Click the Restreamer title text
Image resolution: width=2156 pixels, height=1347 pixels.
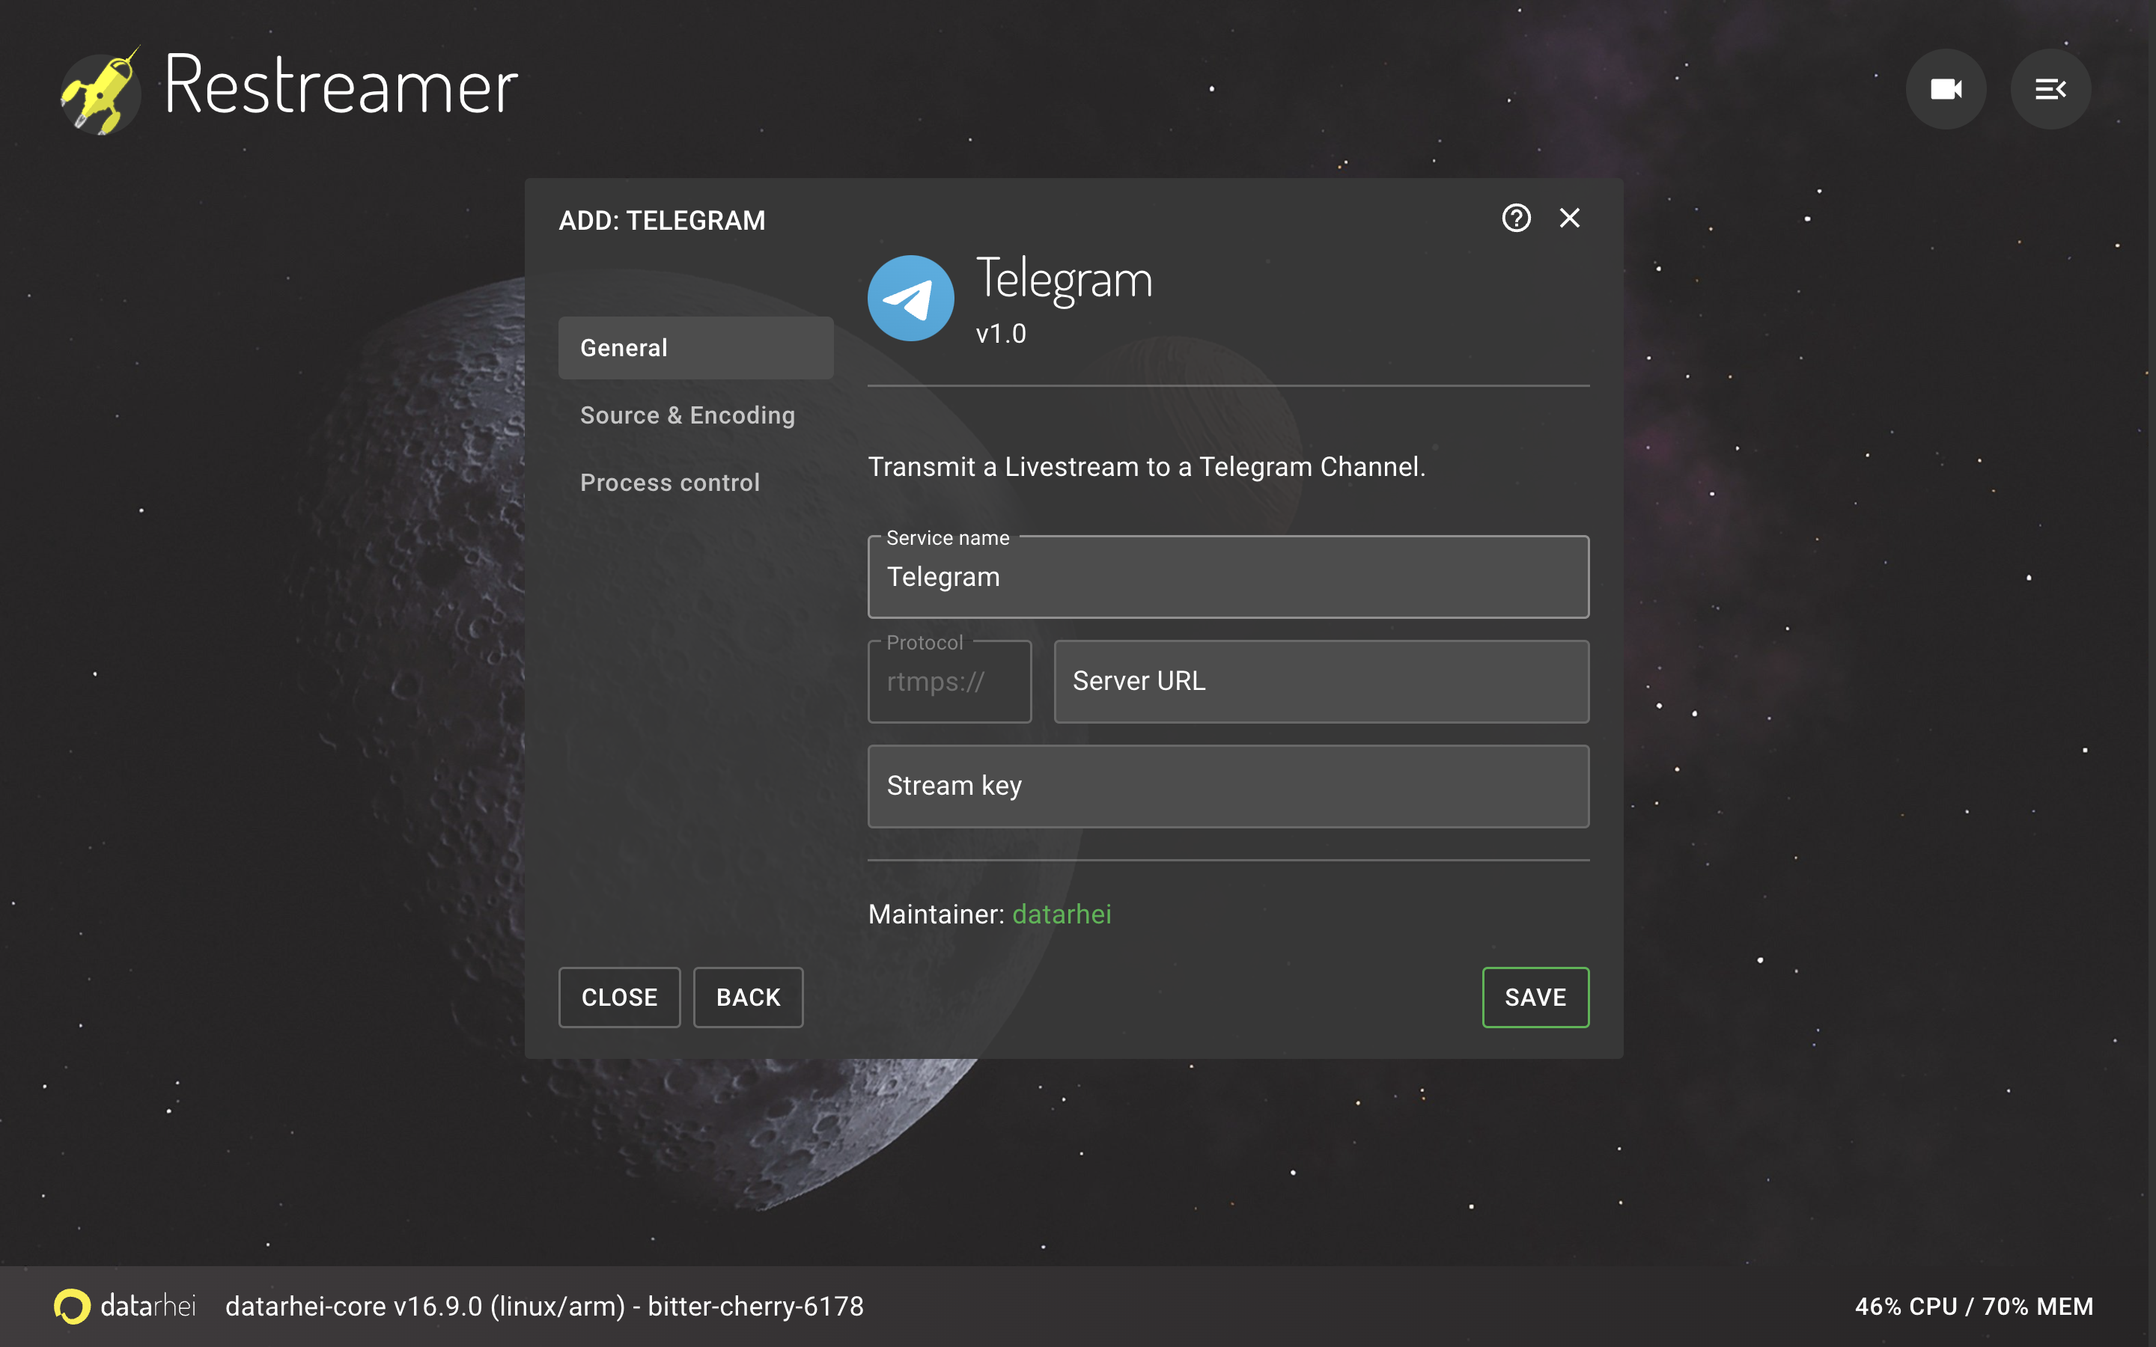(x=341, y=85)
